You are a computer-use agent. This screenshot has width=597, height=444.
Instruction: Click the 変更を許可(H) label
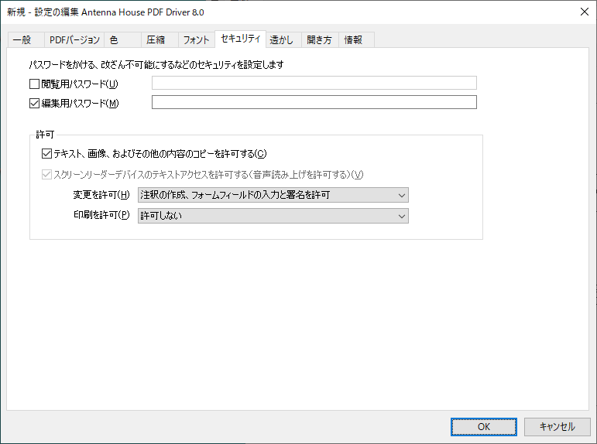(x=101, y=195)
